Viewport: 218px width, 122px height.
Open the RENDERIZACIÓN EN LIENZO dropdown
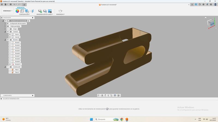pos(45,14)
